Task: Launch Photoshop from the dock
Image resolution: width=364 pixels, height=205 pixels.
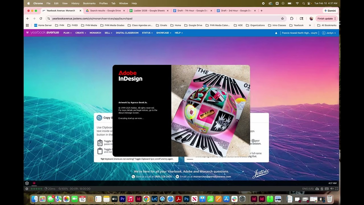Action: click(187, 199)
